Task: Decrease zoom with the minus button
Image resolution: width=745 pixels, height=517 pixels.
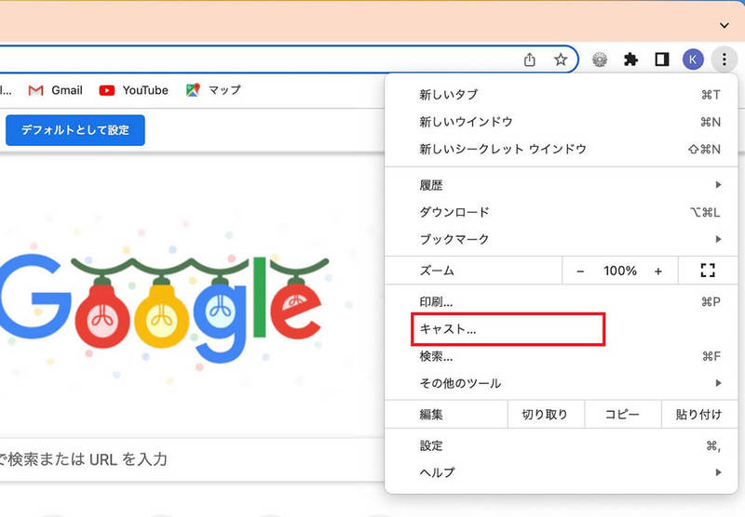Action: click(579, 272)
